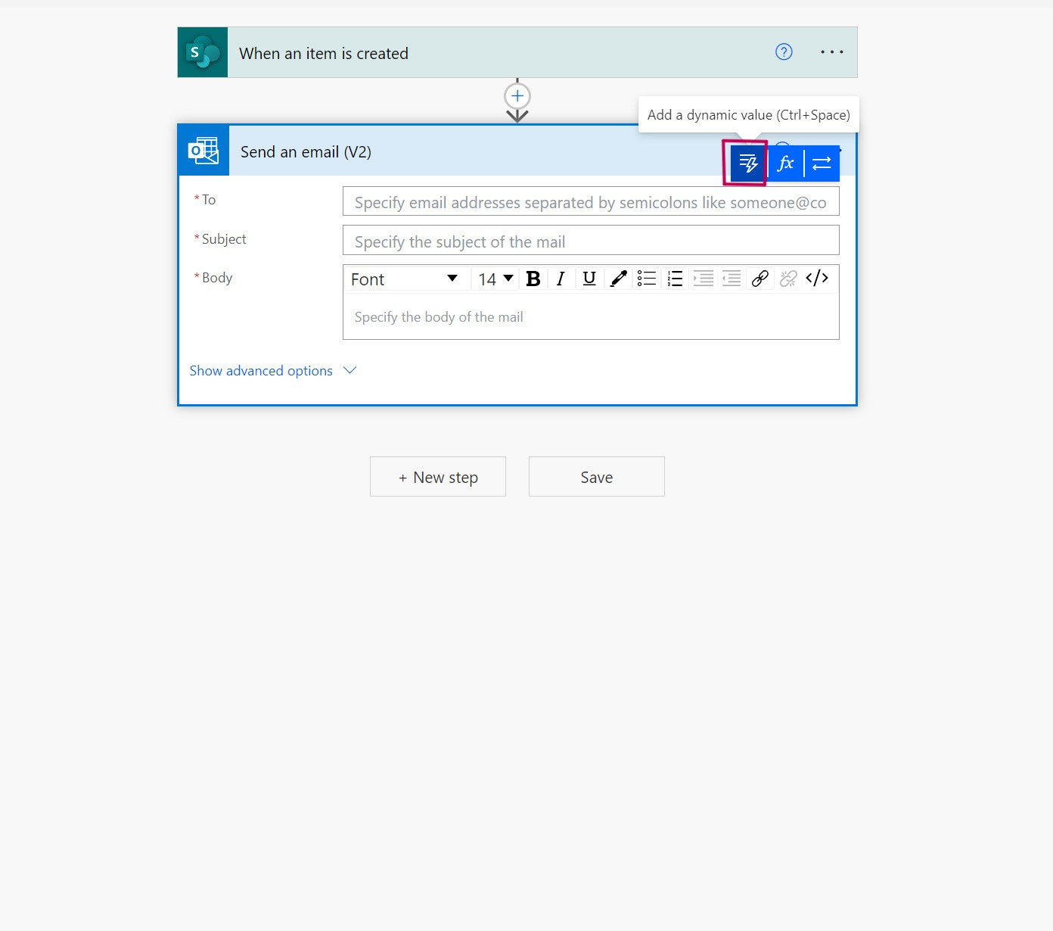Click the To email addresses field

tap(591, 202)
